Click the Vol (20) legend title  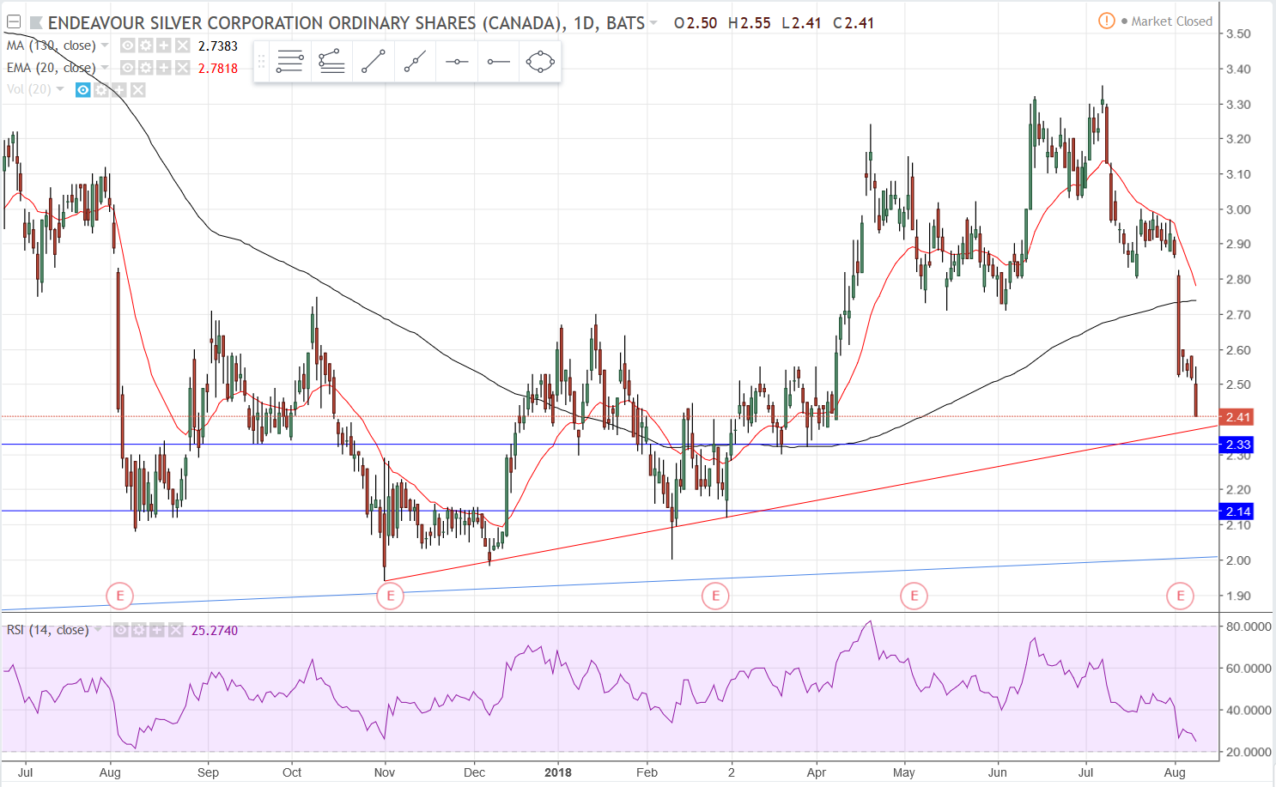click(x=28, y=89)
